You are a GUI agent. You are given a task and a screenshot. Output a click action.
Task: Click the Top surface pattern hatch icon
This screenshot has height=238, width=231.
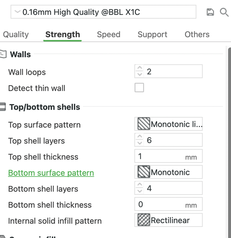click(x=144, y=124)
